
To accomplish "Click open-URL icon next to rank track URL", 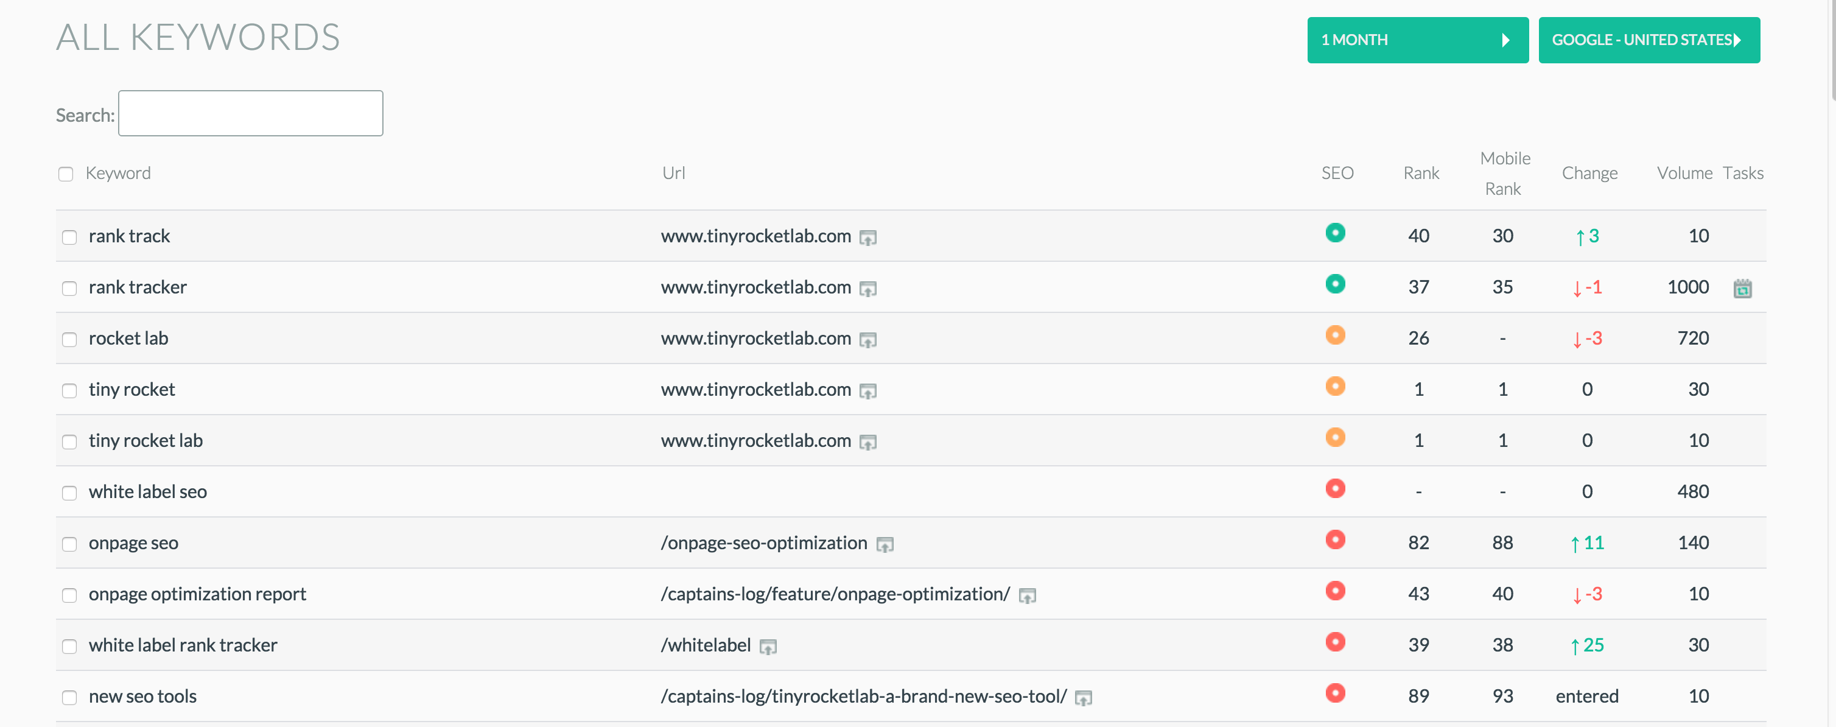I will [x=867, y=237].
